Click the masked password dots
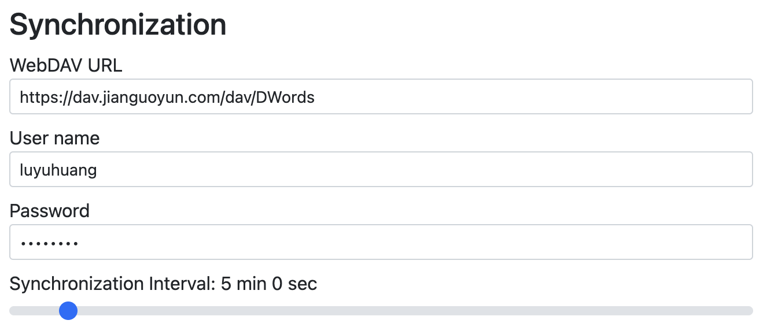 [49, 243]
